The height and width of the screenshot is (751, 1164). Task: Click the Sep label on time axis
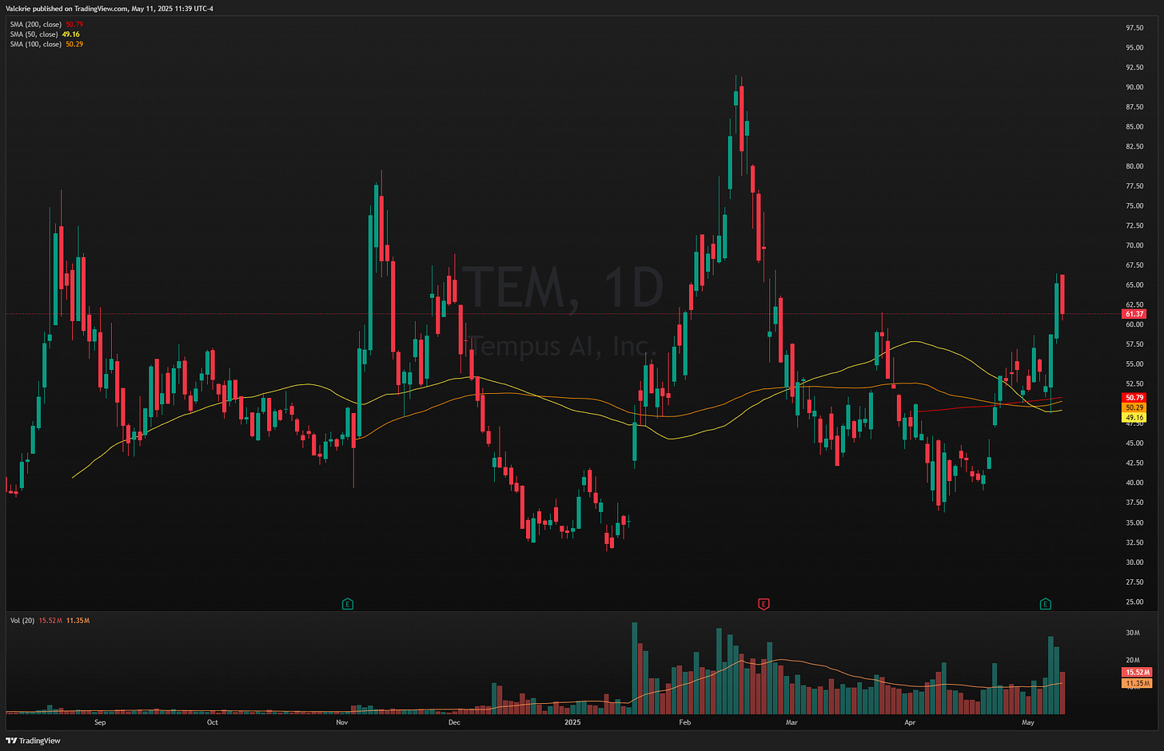pyautogui.click(x=100, y=722)
